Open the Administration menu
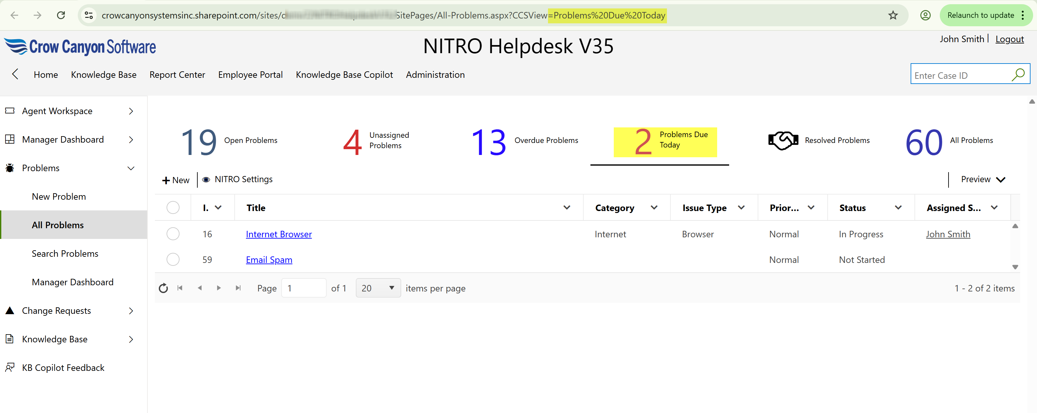This screenshot has height=413, width=1037. click(x=435, y=75)
